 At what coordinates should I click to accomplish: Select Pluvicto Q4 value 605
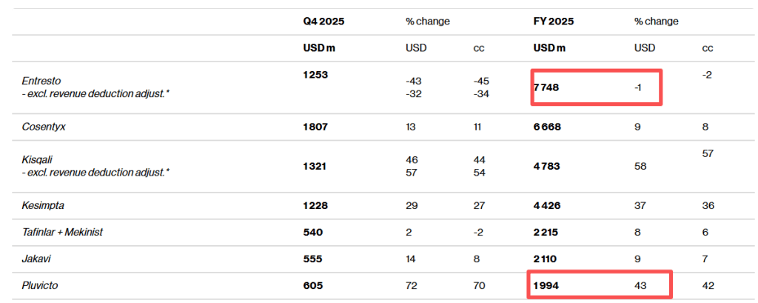[x=312, y=285]
